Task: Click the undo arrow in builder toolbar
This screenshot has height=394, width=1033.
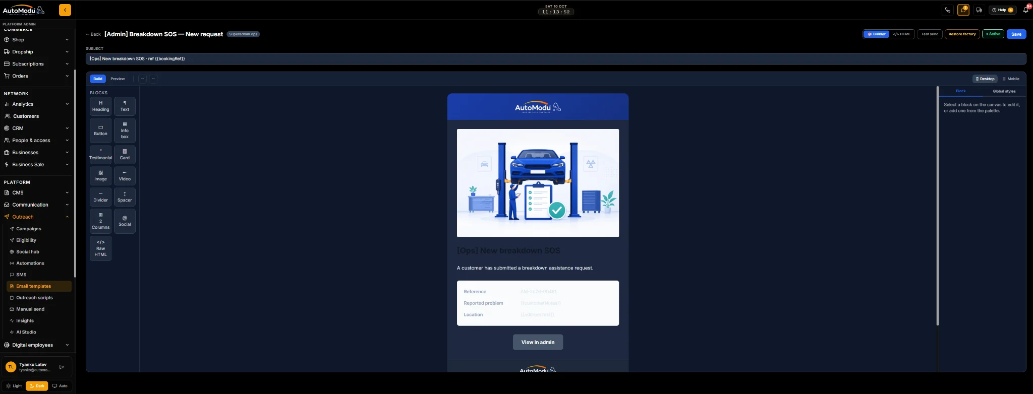Action: (143, 79)
